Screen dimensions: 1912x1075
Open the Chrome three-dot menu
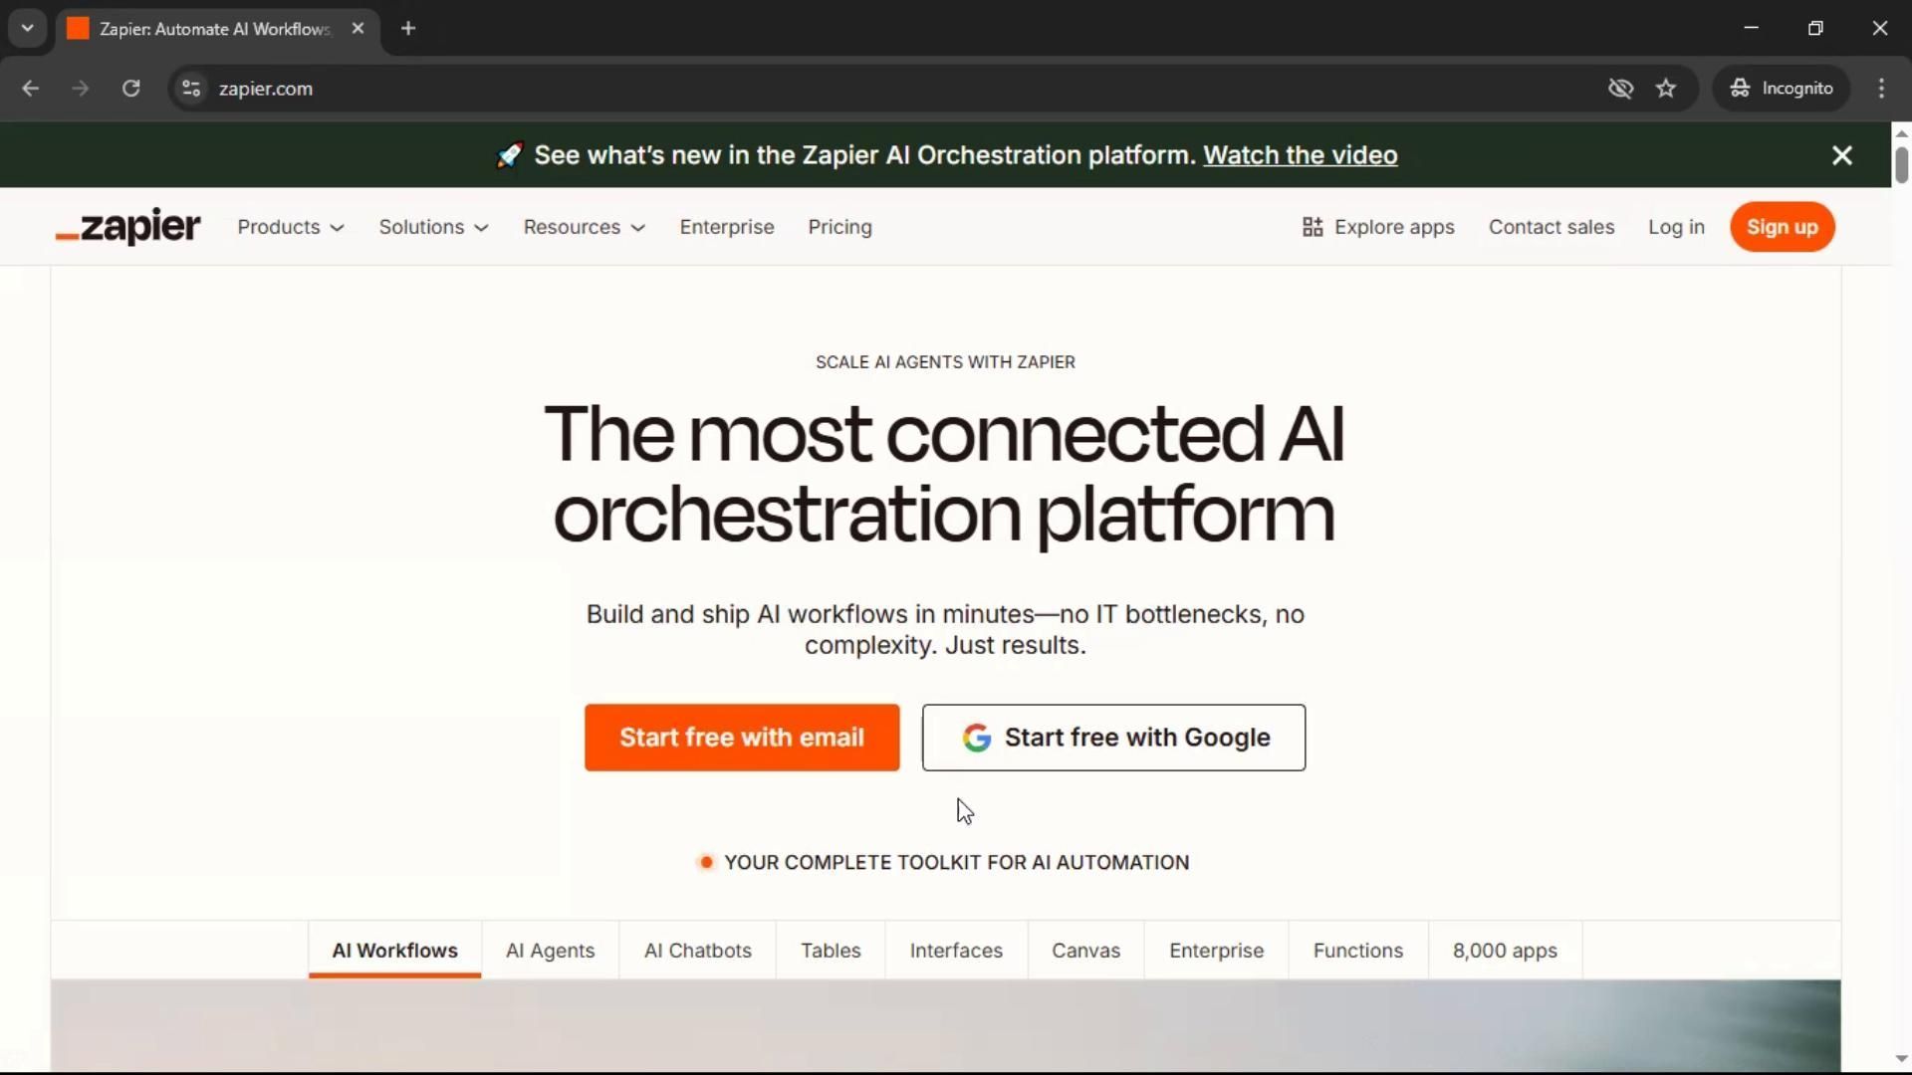point(1881,89)
